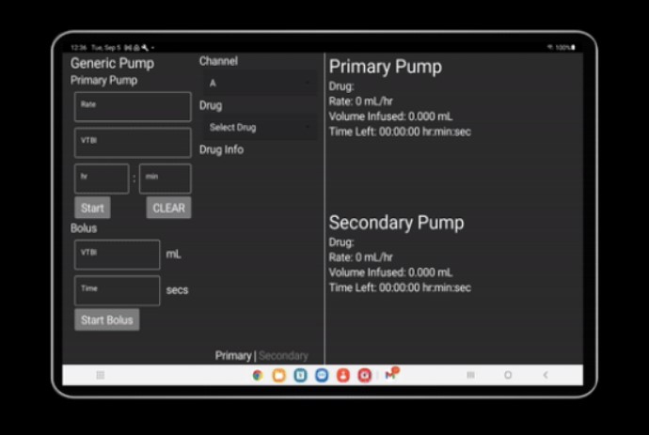The height and width of the screenshot is (435, 649).
Task: Tap the recent apps navigation button
Action: coord(470,375)
